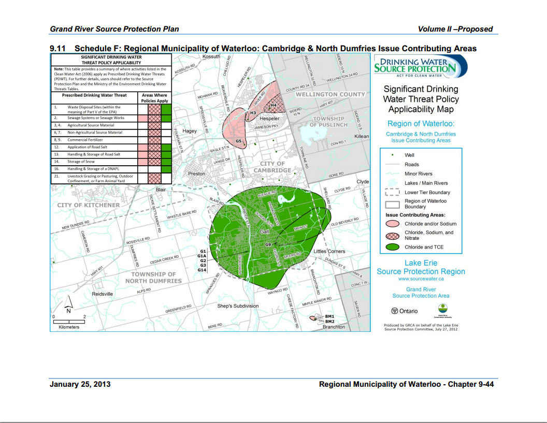Click the 'Areas Where Policies Apply' column header
This screenshot has height=423, width=547.
[154, 98]
